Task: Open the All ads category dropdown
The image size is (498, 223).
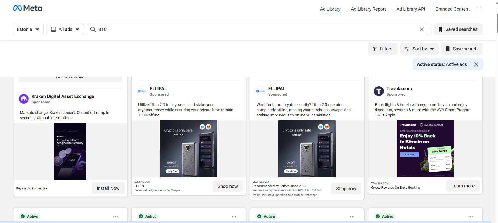Action: point(65,29)
